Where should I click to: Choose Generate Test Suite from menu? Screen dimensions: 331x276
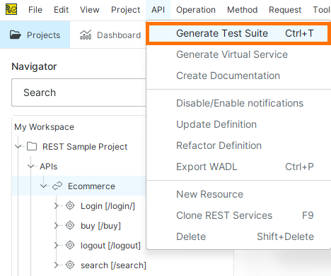pyautogui.click(x=238, y=33)
